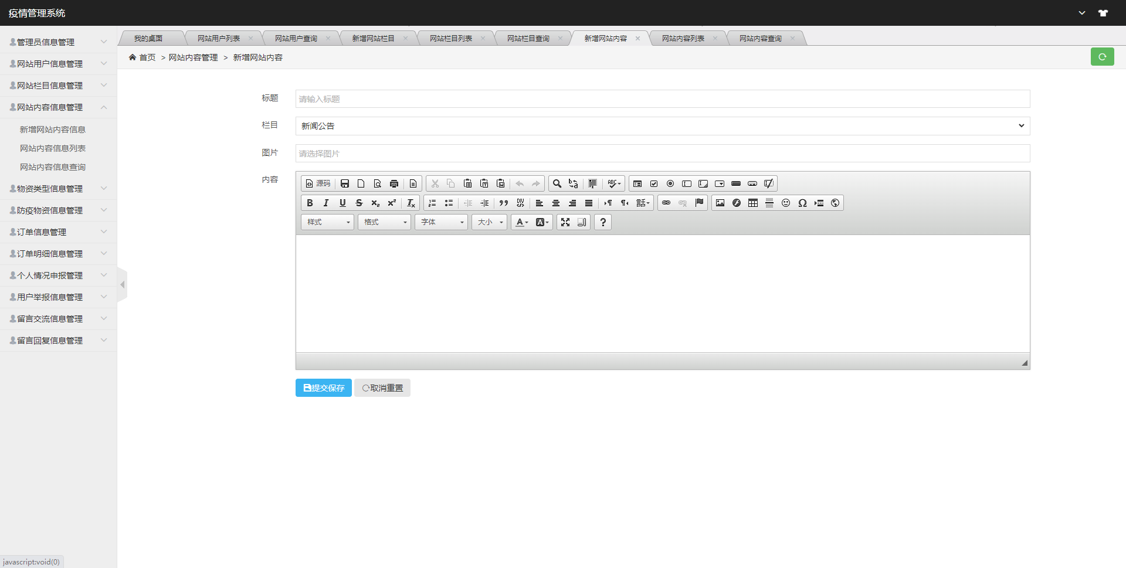Maximize the editor with fullscreen icon
Image resolution: width=1126 pixels, height=568 pixels.
click(565, 222)
